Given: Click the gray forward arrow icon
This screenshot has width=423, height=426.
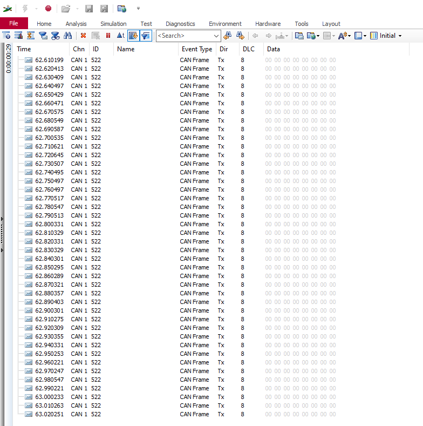Looking at the screenshot, I should (269, 36).
